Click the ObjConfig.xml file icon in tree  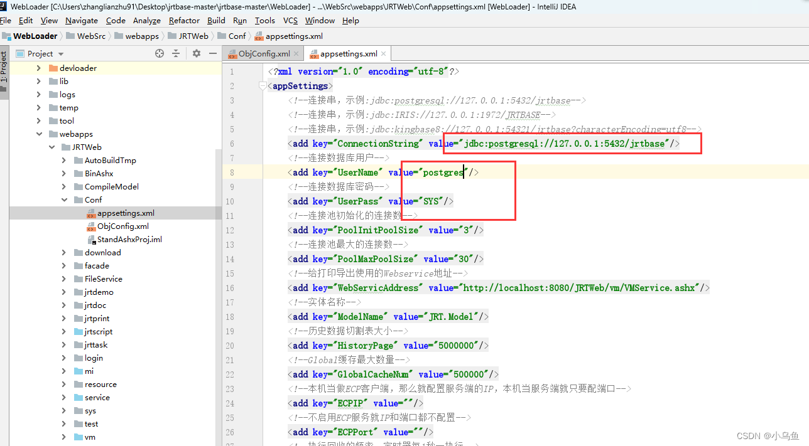click(x=91, y=226)
